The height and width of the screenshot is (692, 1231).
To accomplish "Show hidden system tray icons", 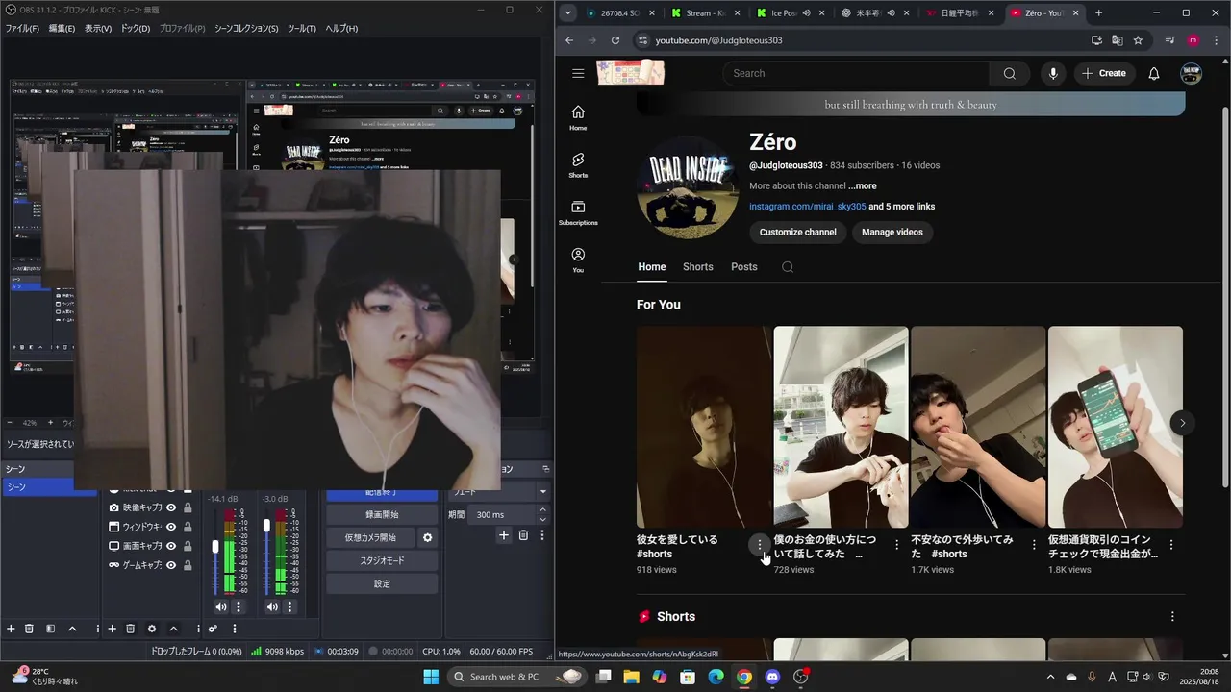I will (x=1051, y=677).
